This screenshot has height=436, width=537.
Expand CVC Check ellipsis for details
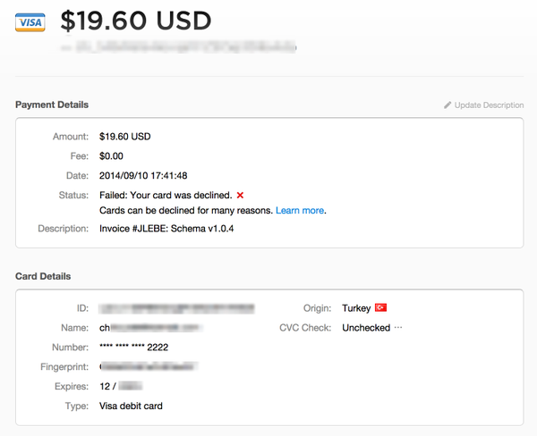click(x=398, y=327)
